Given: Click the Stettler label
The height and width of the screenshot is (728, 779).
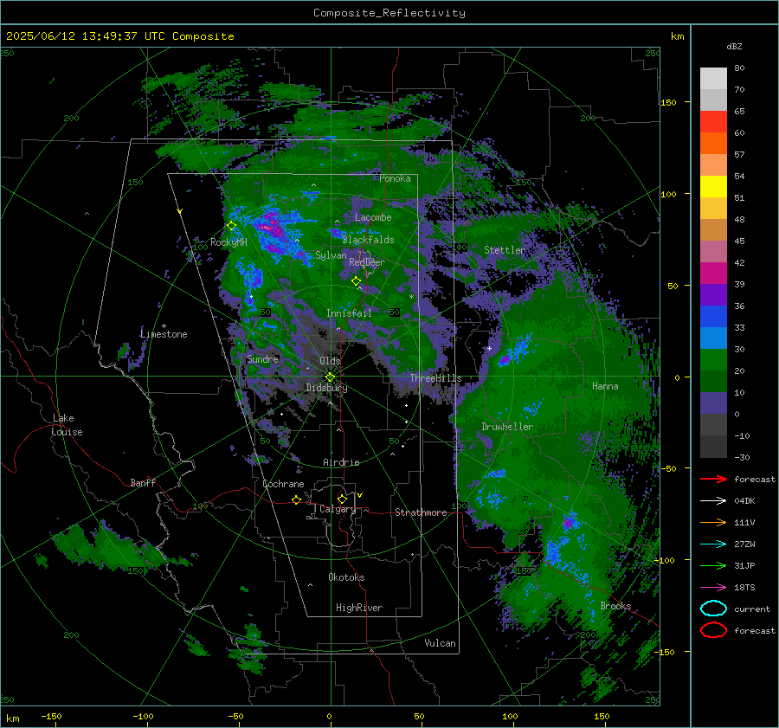Looking at the screenshot, I should click(x=505, y=250).
